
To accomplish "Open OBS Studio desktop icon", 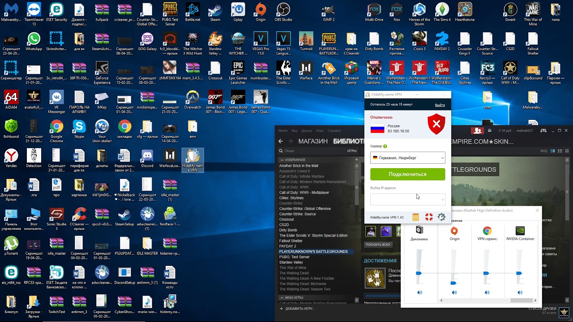I will tap(283, 13).
